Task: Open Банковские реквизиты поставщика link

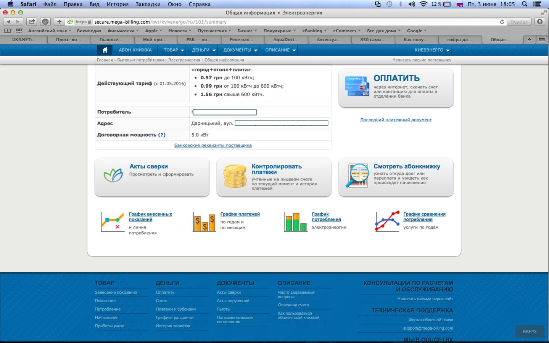Action: coord(213,145)
